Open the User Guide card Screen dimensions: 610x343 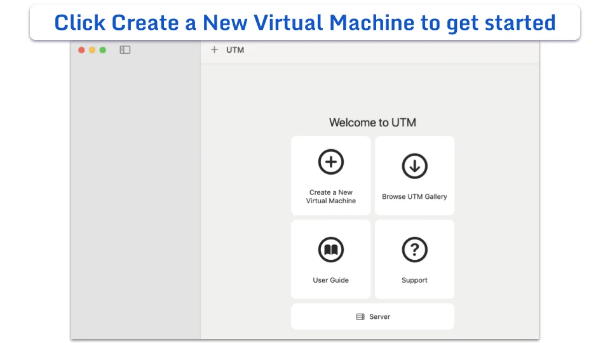click(x=330, y=259)
